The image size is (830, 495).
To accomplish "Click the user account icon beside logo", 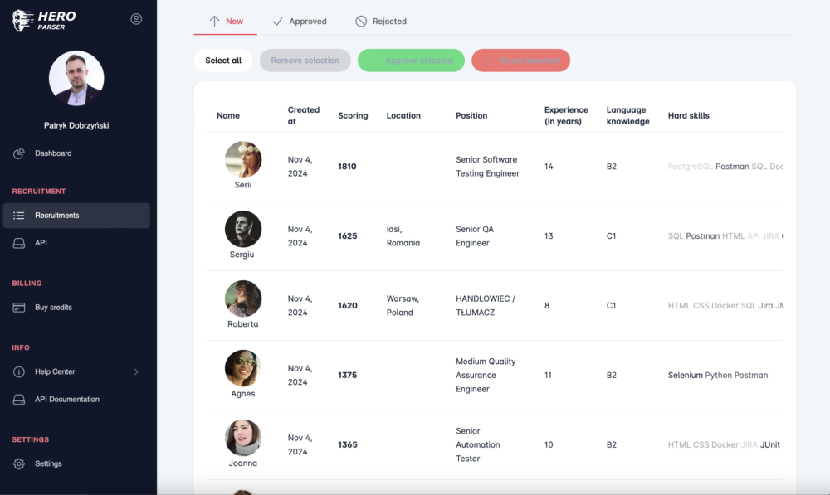I will (136, 19).
